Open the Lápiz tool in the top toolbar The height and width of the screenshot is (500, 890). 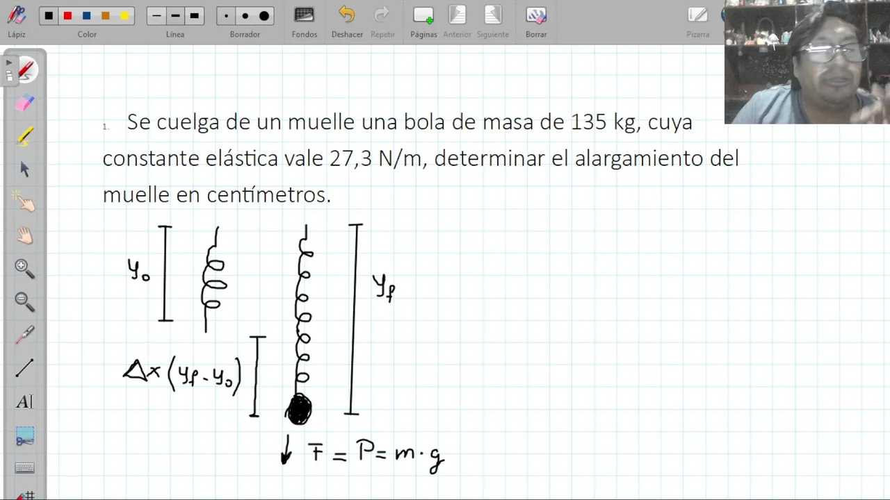(x=17, y=22)
